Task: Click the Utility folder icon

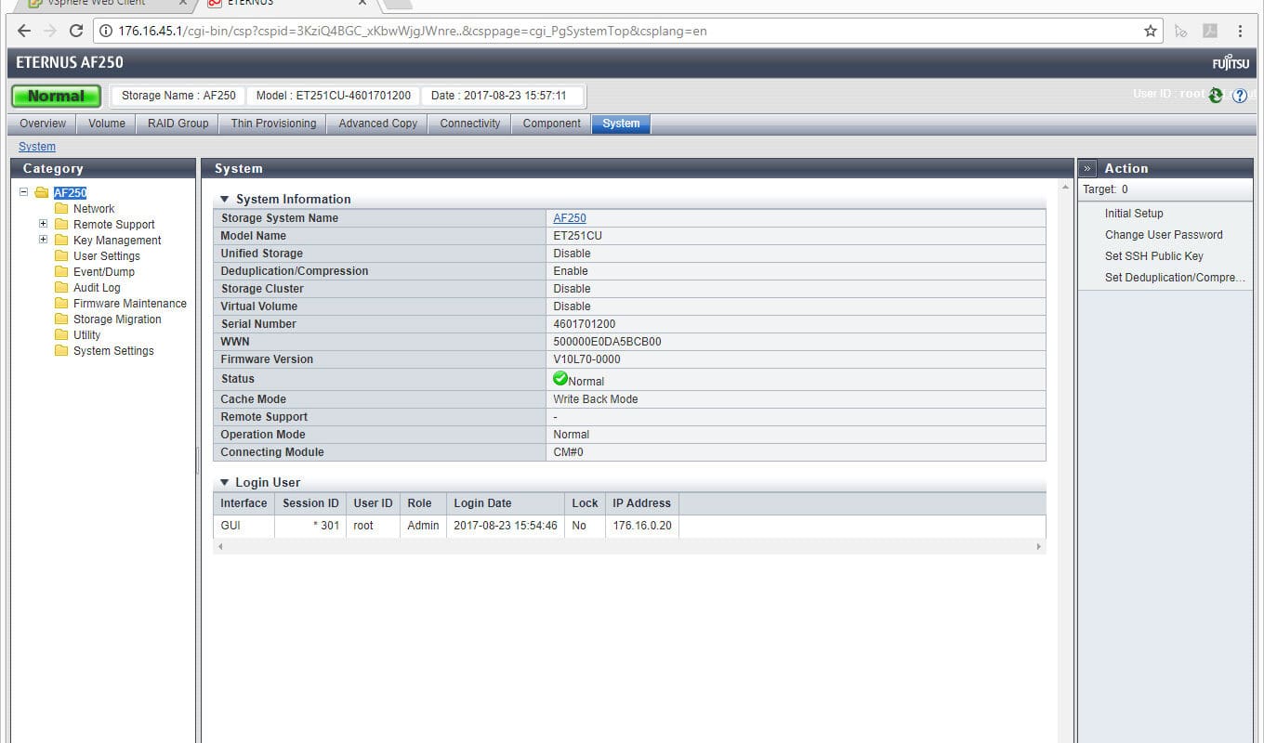Action: click(61, 335)
